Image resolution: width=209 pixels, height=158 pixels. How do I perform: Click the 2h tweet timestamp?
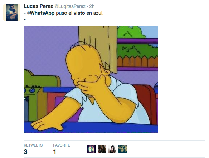(x=92, y=6)
